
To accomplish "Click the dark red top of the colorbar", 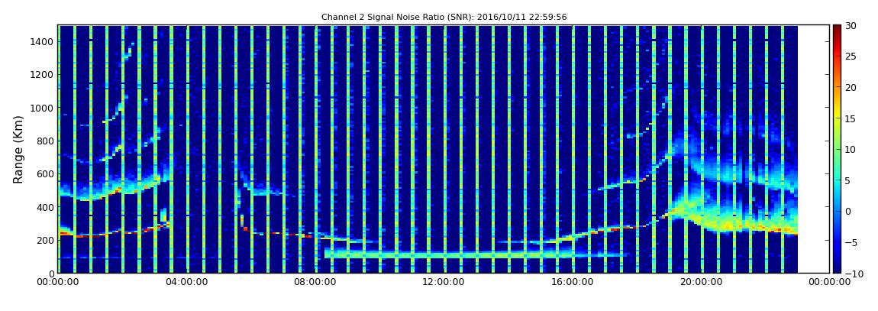I will pos(837,30).
